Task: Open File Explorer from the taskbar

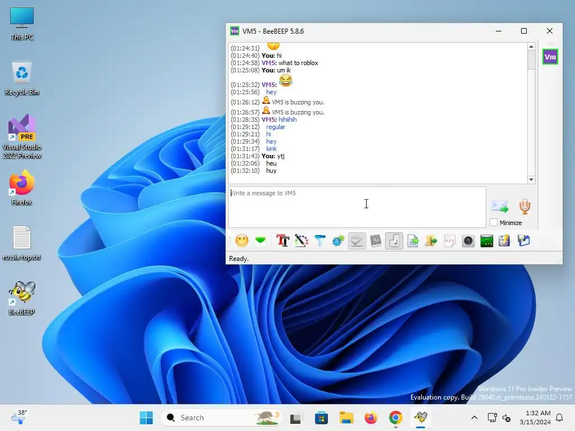Action: 346,418
